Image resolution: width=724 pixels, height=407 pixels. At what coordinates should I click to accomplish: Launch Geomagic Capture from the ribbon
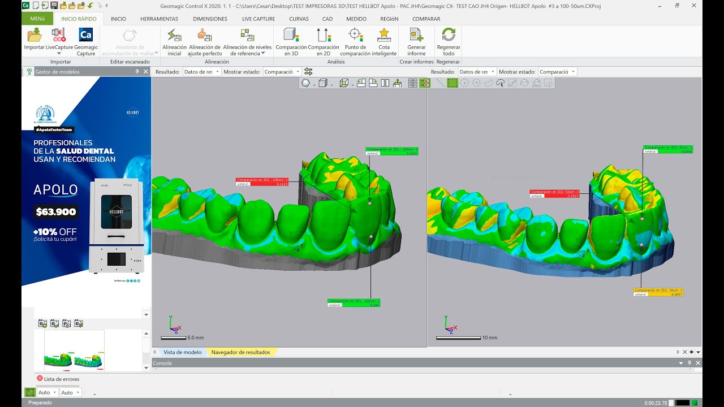[x=86, y=42]
